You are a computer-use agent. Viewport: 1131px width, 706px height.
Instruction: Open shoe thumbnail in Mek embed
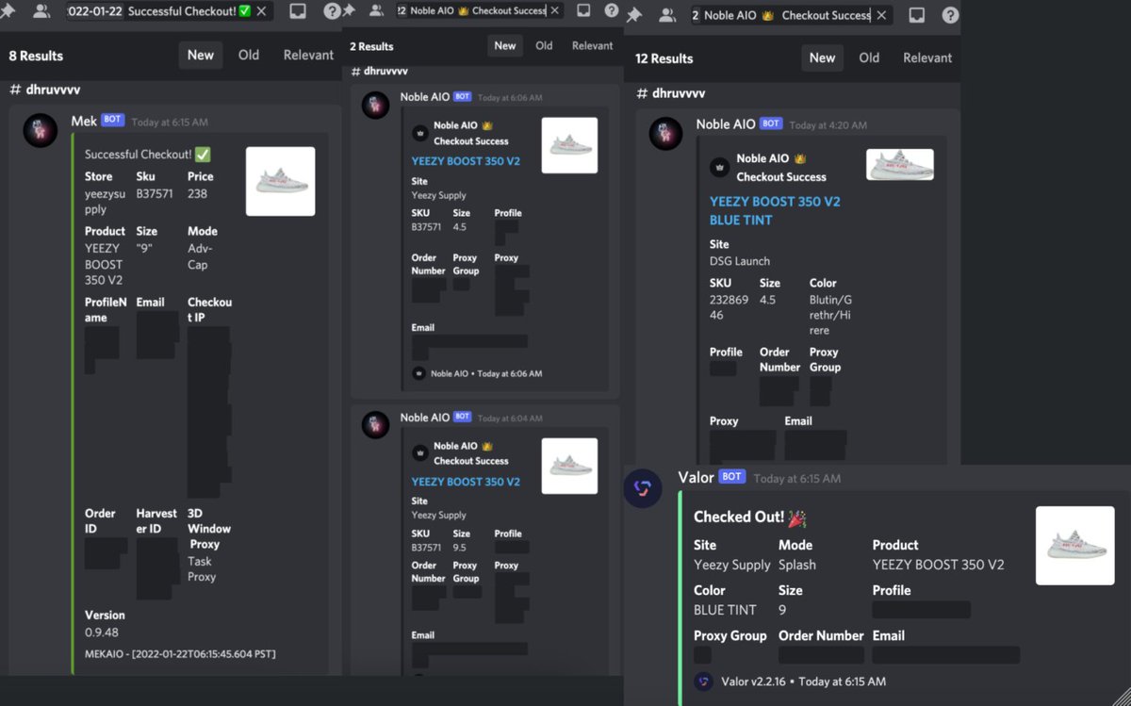pos(281,181)
